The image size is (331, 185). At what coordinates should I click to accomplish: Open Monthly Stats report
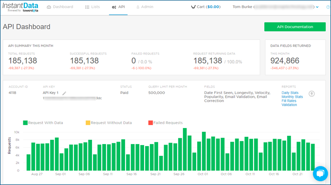292,97
